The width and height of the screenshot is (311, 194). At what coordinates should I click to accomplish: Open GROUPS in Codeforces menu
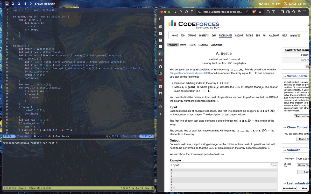239,35
